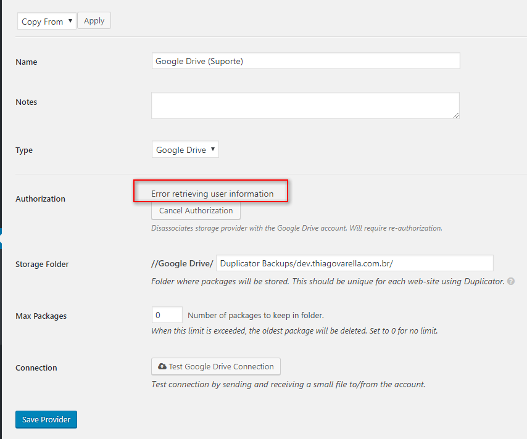
Task: Click the cloud icon on the Test Connection button
Action: tap(162, 366)
